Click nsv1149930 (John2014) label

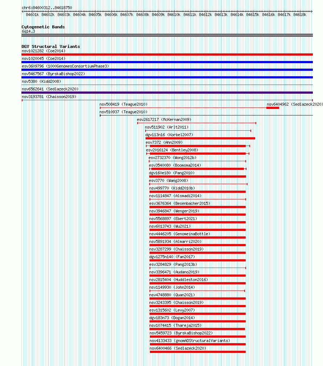[x=172, y=287]
